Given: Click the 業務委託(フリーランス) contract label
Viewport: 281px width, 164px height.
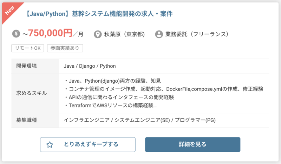Looking at the screenshot, I should coord(197,34).
